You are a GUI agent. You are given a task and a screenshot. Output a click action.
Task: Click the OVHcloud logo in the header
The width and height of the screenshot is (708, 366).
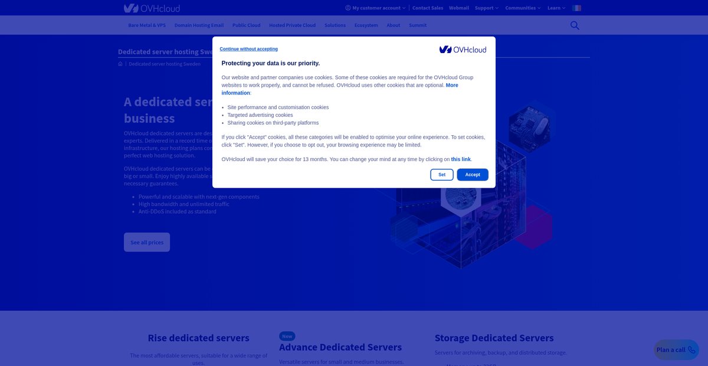pyautogui.click(x=152, y=8)
